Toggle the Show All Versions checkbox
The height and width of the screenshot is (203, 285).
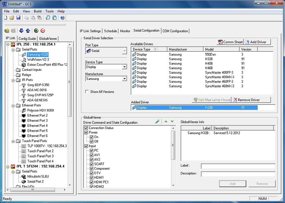coord(87,92)
